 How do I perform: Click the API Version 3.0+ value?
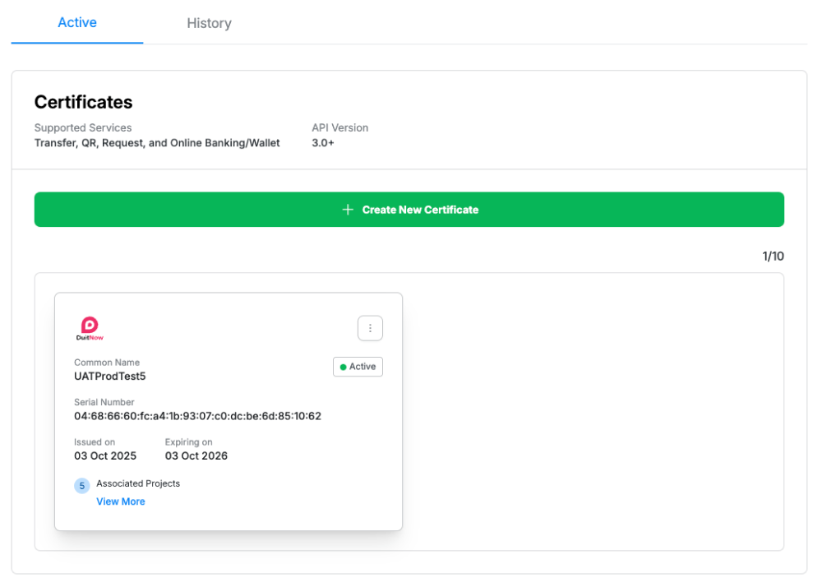[x=323, y=143]
